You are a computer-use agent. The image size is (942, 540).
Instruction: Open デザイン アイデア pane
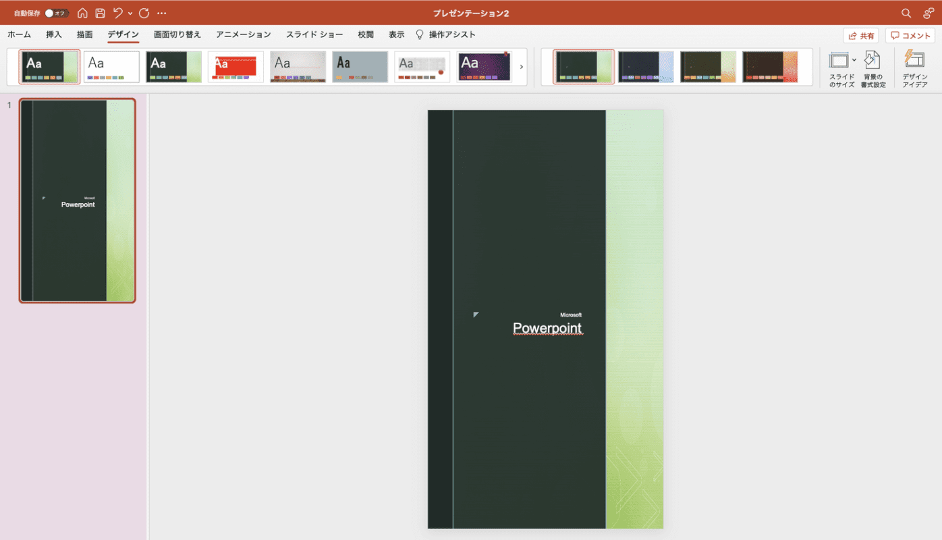915,69
